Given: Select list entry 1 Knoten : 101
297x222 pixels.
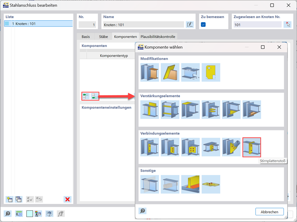Looking at the screenshot, I should 38,24.
